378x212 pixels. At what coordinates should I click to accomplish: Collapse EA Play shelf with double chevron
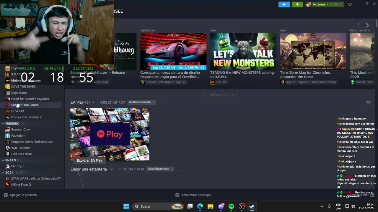pyautogui.click(x=369, y=102)
